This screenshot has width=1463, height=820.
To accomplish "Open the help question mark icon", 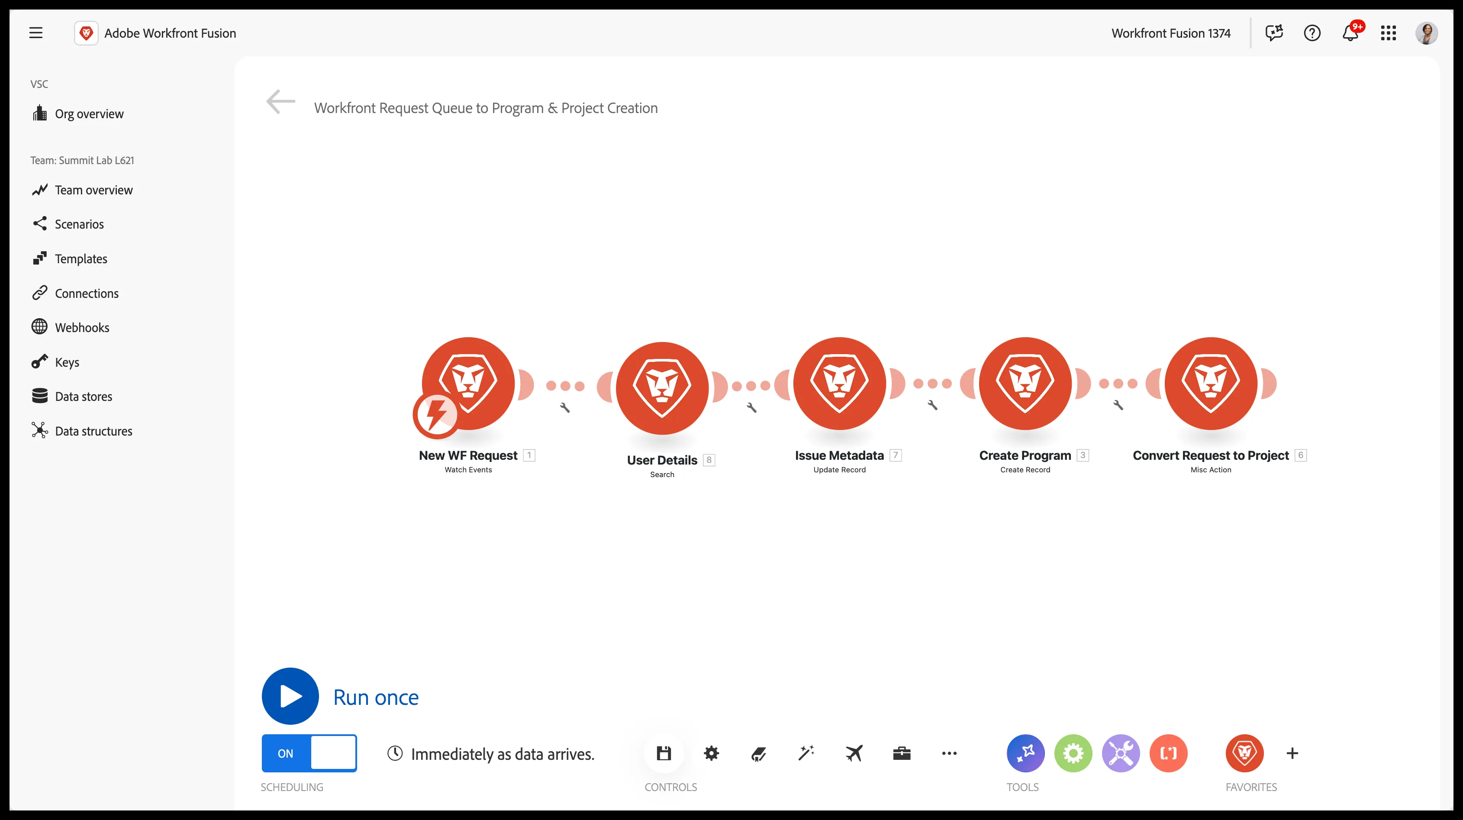I will point(1312,33).
